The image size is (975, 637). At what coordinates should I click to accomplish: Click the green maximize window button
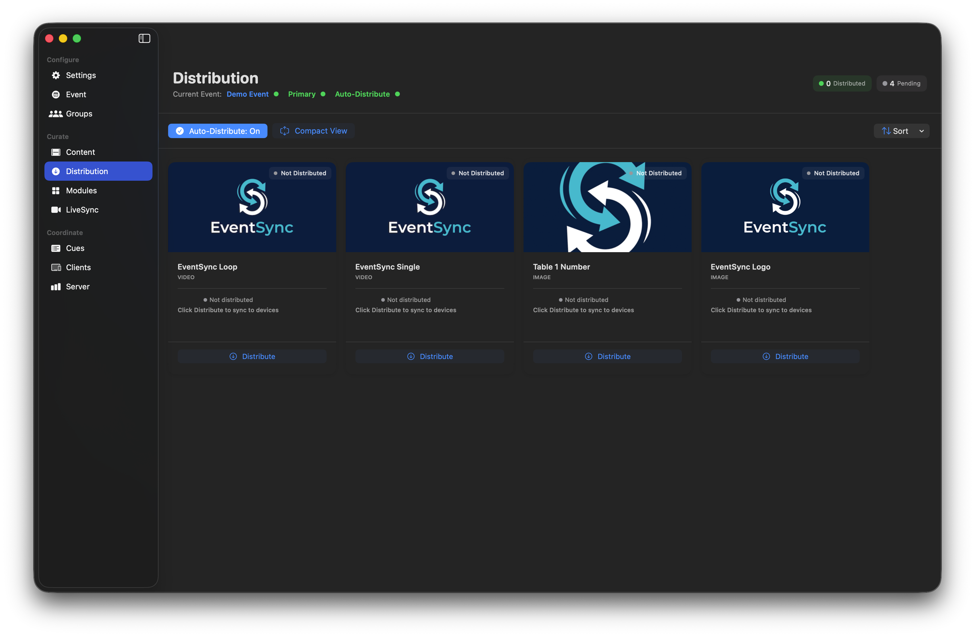pos(77,38)
